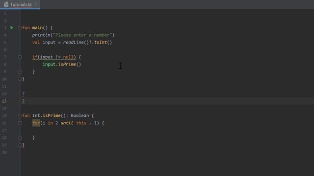314x176 pixels.
Task: Click fold end marker on line 10
Action: point(20,79)
